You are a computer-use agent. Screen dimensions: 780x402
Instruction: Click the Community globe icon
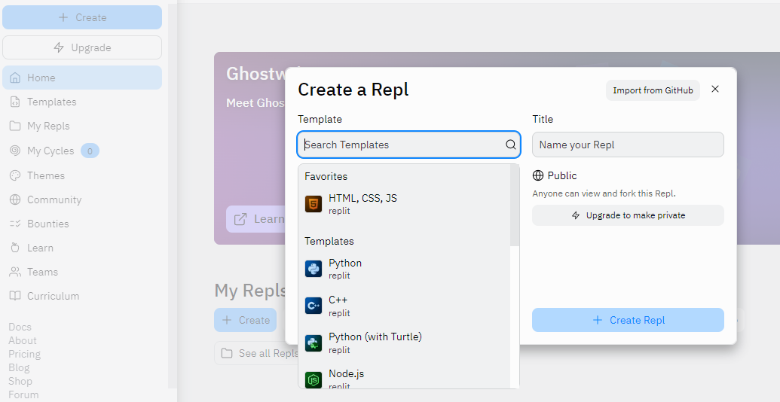point(15,199)
